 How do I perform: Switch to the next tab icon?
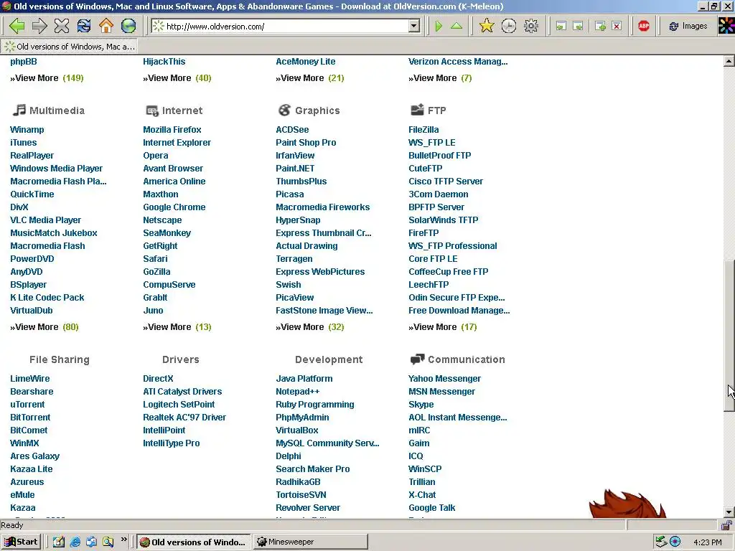pyautogui.click(x=579, y=27)
